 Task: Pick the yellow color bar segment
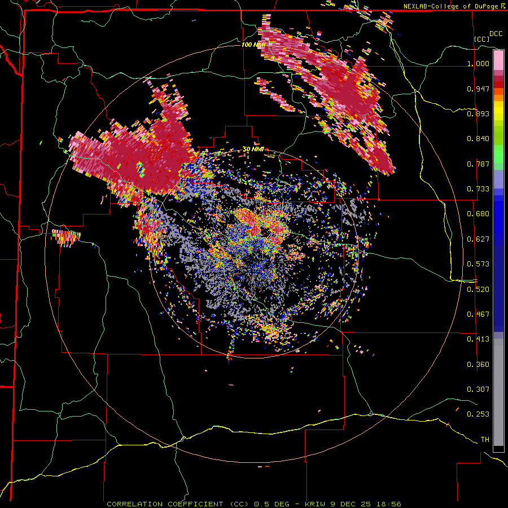coord(498,111)
